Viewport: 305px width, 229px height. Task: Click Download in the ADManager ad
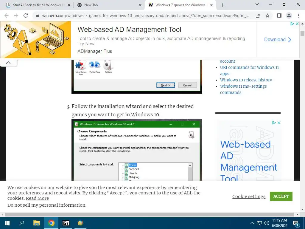[278, 40]
